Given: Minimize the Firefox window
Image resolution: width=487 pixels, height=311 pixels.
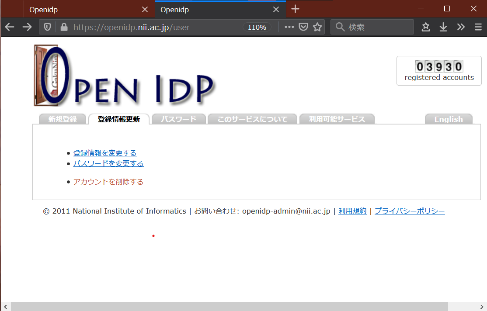Looking at the screenshot, I should 421,8.
